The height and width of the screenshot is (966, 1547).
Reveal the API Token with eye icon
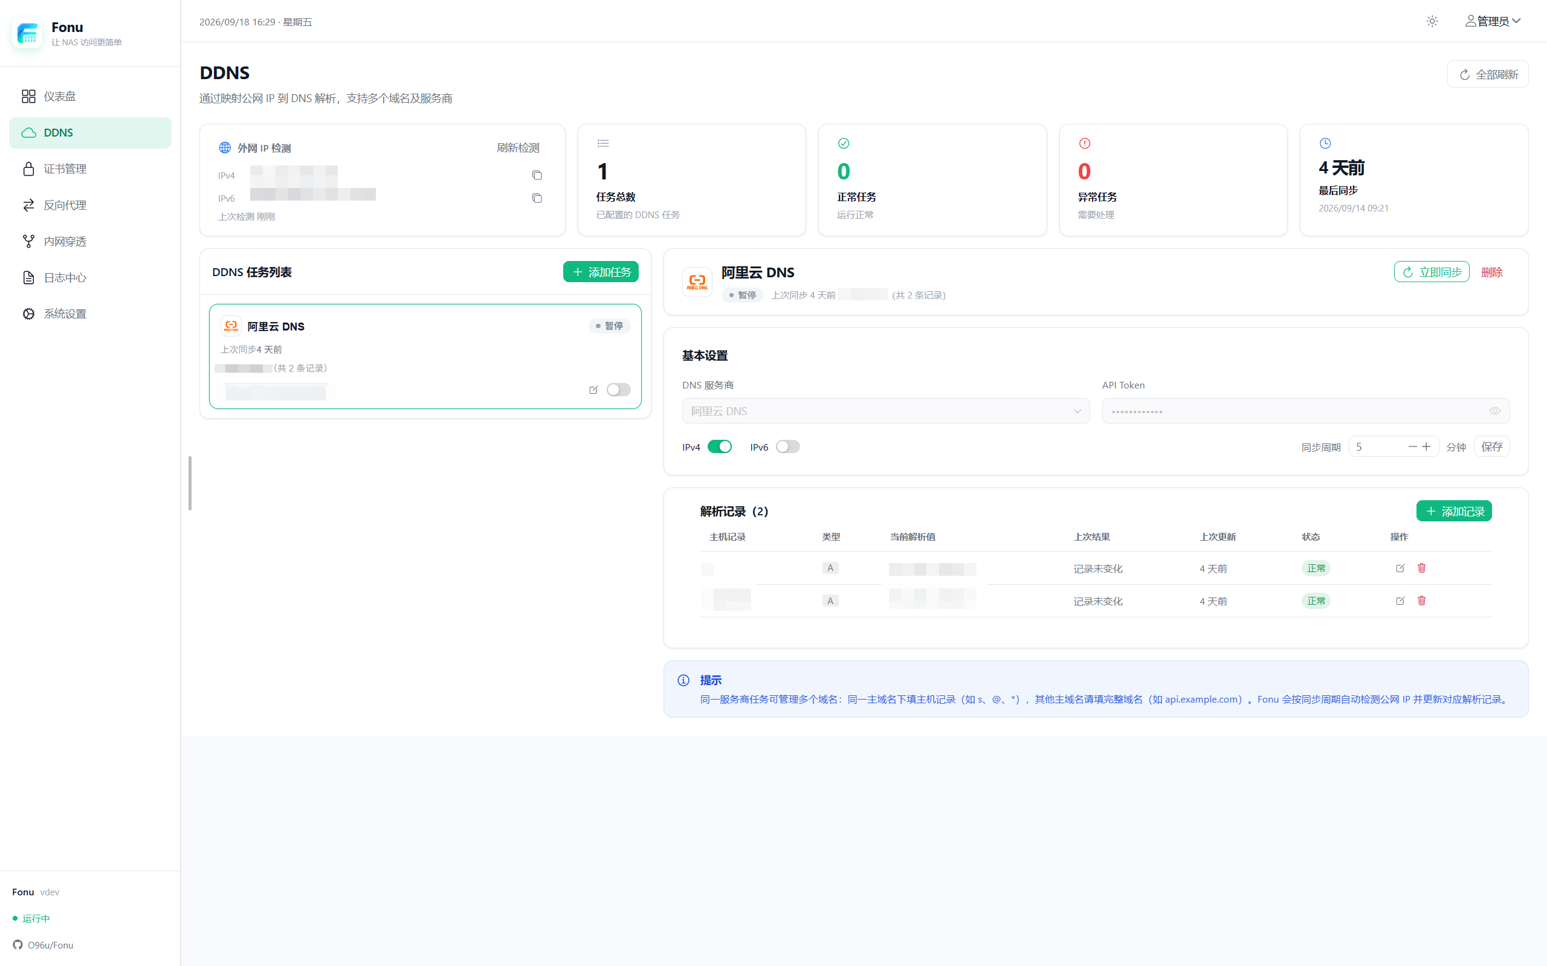point(1494,411)
